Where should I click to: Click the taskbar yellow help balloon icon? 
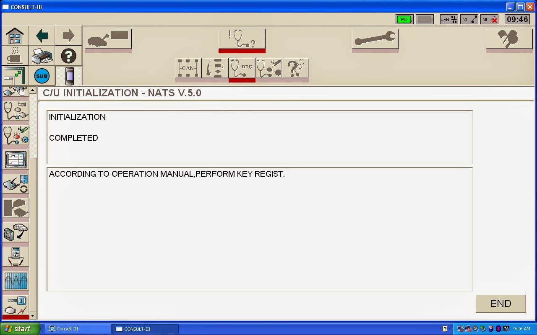[445, 329]
